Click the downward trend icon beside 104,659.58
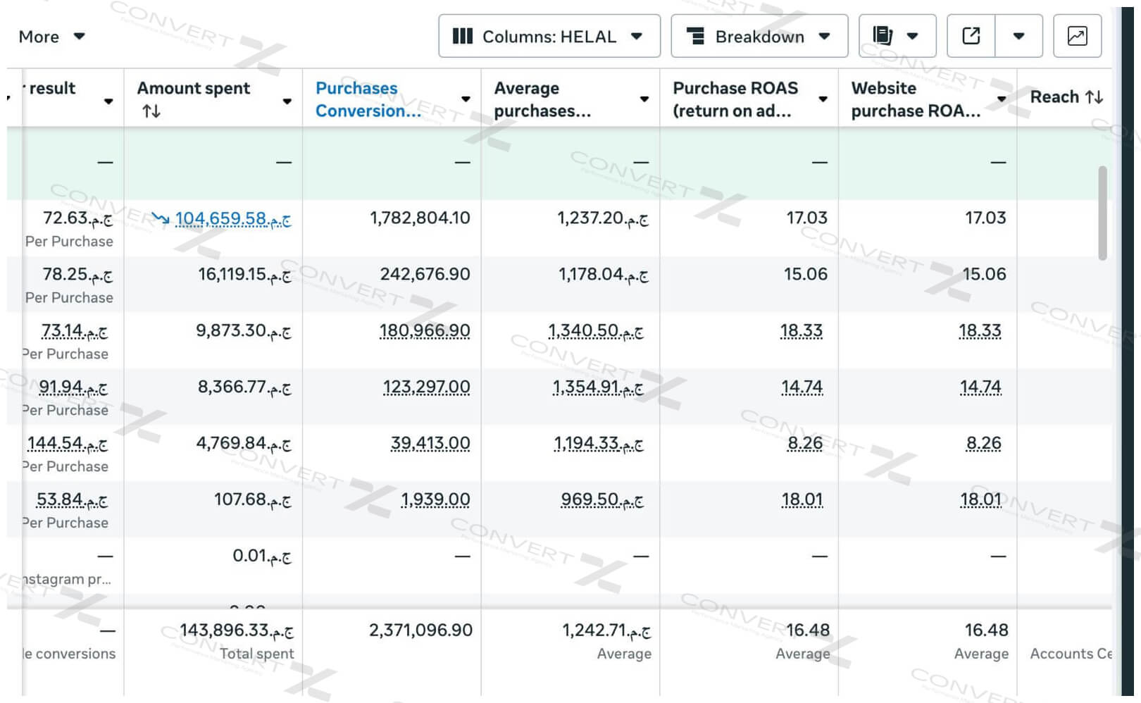The image size is (1141, 703). coord(161,219)
